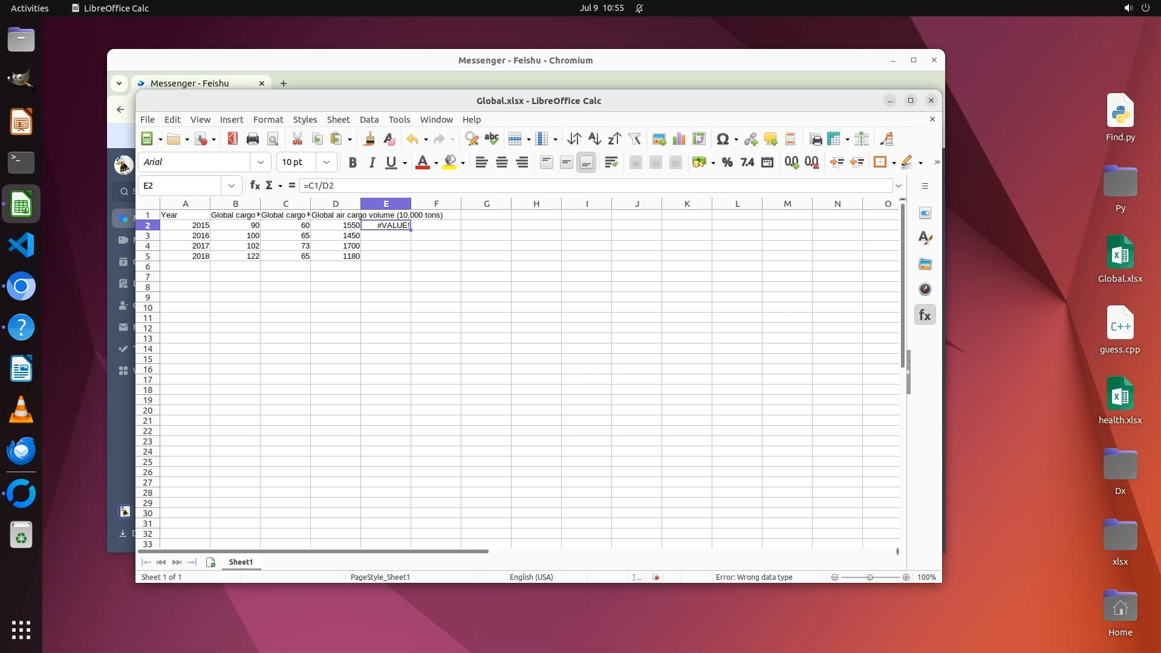Toggle Italic formatting
The image size is (1161, 653).
click(x=372, y=162)
